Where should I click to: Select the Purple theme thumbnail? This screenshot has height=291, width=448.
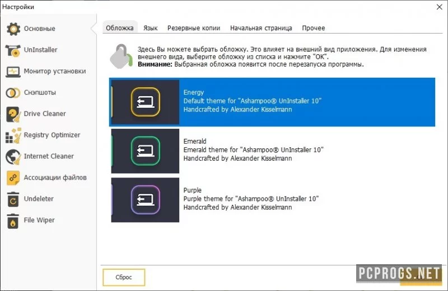click(145, 200)
